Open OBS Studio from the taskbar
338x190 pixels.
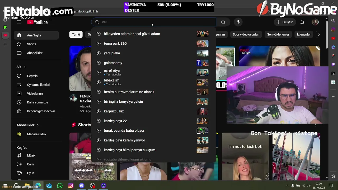point(92,186)
